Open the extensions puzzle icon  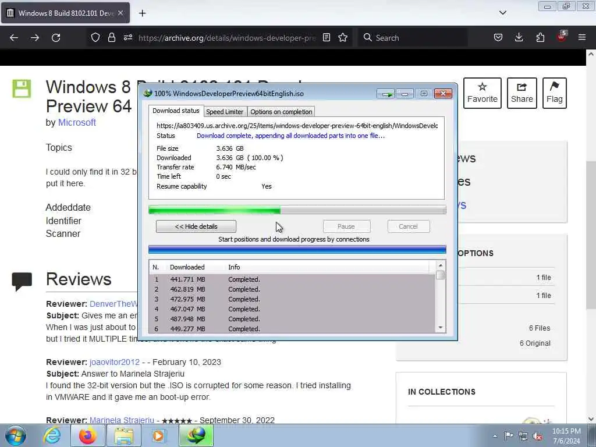(540, 37)
